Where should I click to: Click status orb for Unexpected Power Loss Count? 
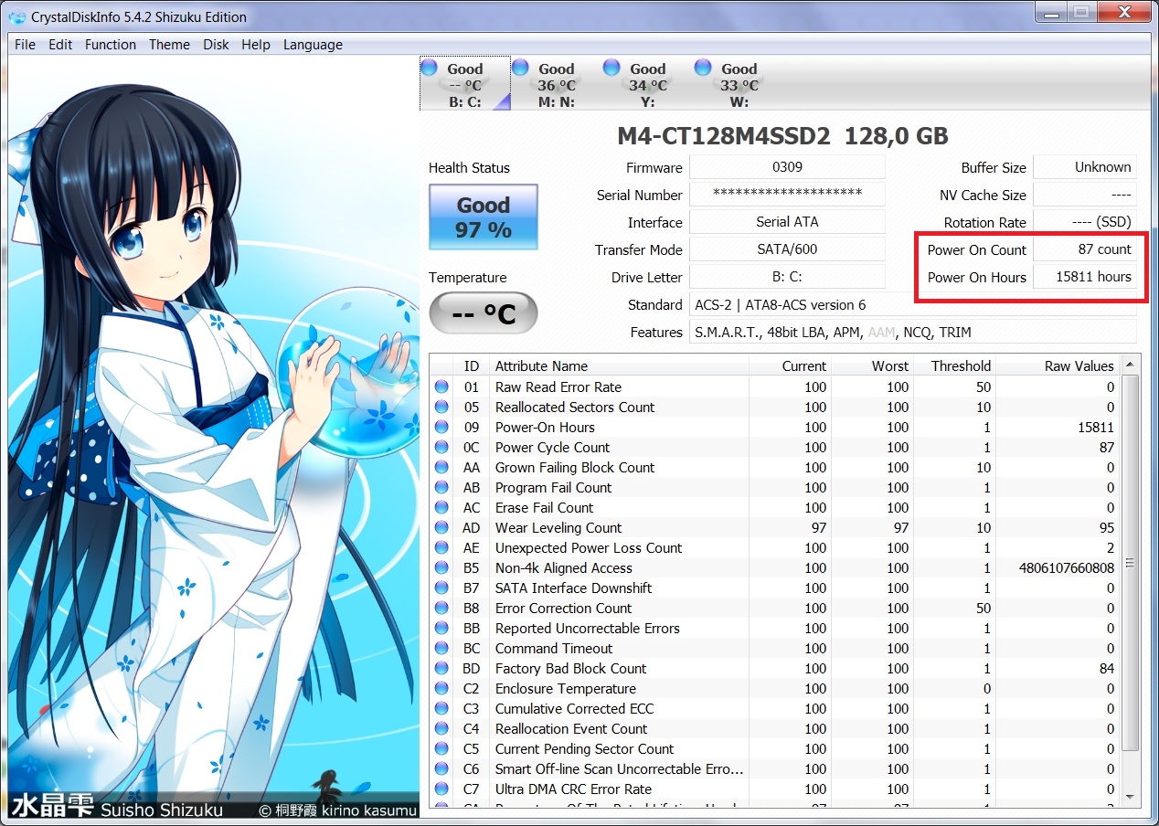441,547
